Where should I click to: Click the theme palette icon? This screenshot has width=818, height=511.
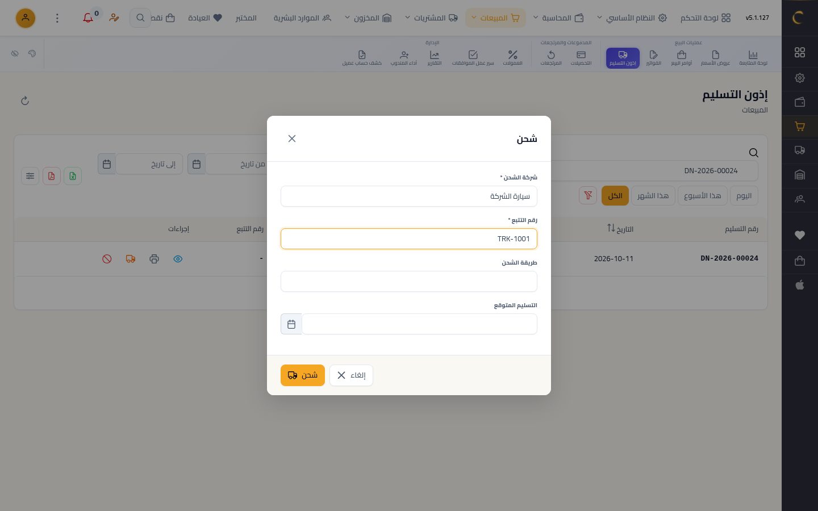(32, 53)
